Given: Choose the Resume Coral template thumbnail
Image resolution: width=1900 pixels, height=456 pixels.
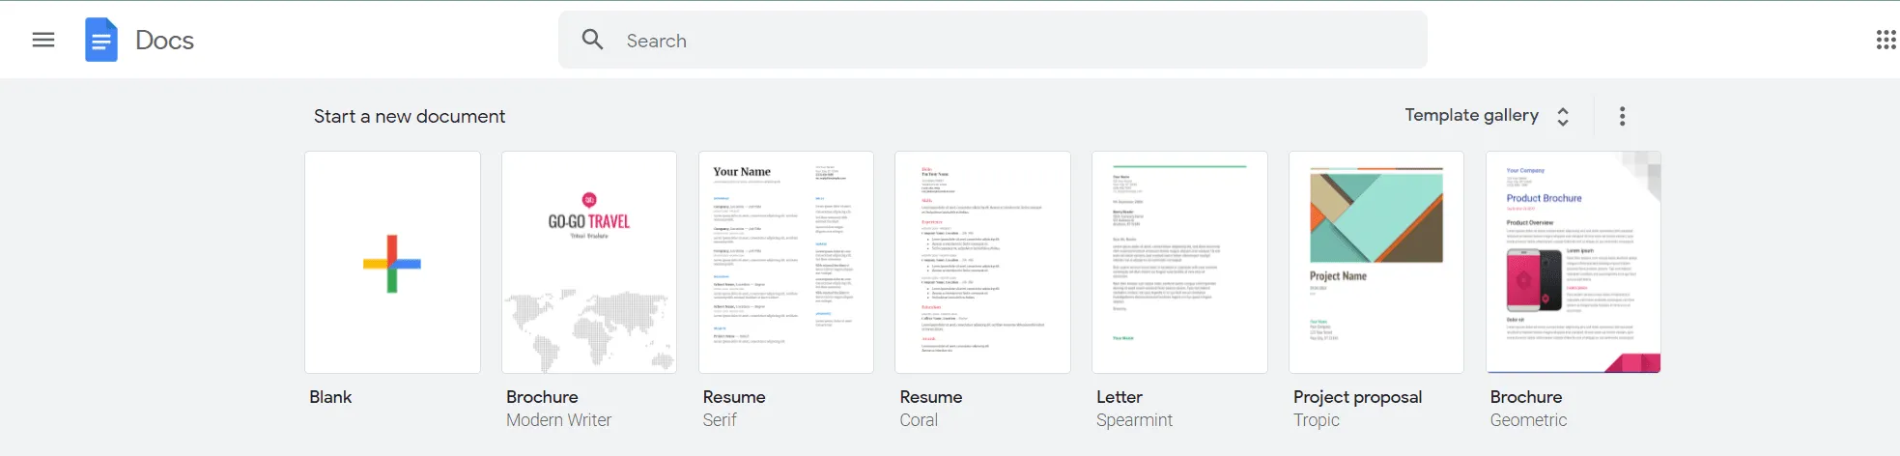Looking at the screenshot, I should pyautogui.click(x=982, y=262).
